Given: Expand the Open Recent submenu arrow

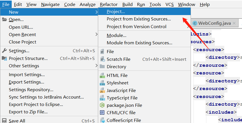Looking at the screenshot, I should pyautogui.click(x=96, y=34).
